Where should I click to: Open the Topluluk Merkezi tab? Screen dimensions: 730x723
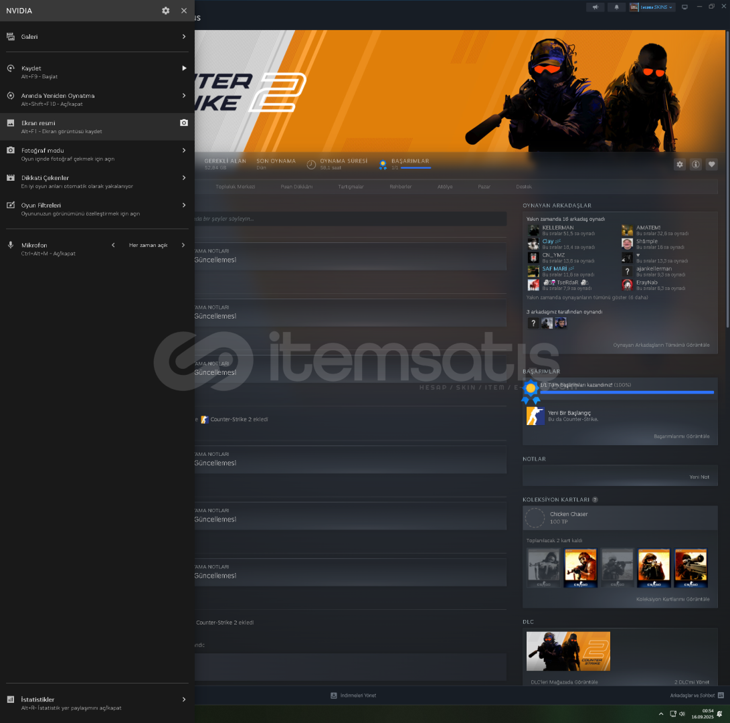[x=236, y=187]
